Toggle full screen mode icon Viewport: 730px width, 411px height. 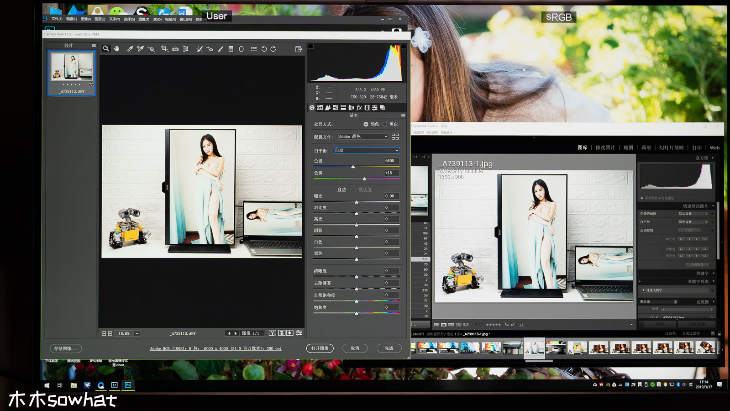tap(299, 49)
